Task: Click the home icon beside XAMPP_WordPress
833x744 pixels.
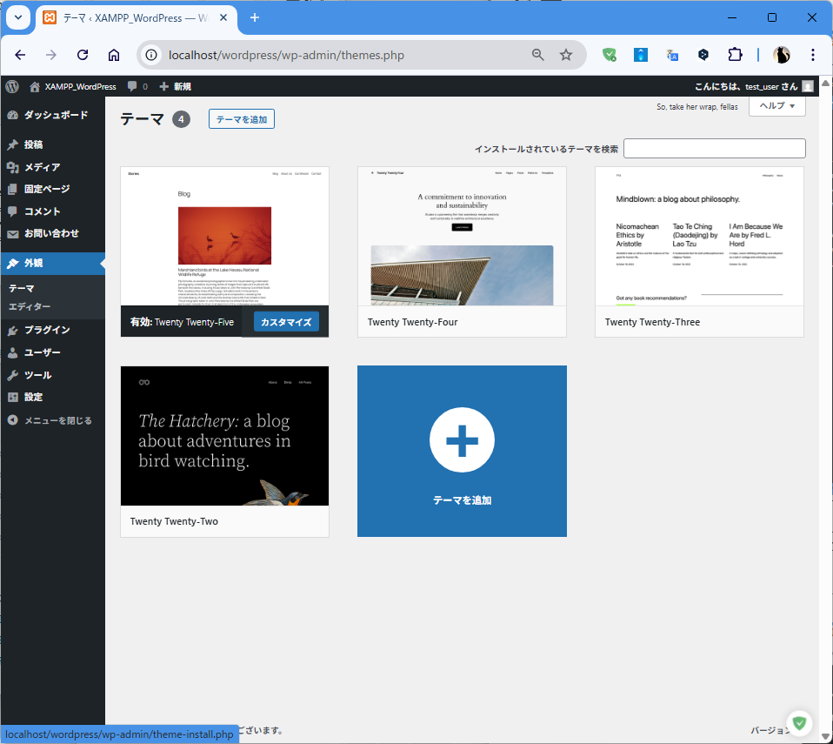Action: pyautogui.click(x=35, y=86)
